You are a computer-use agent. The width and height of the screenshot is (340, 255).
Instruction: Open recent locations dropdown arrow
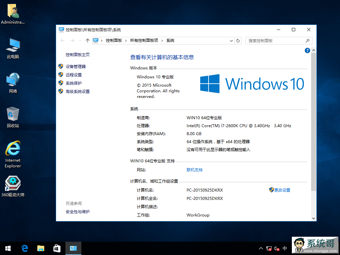pyautogui.click(x=80, y=41)
